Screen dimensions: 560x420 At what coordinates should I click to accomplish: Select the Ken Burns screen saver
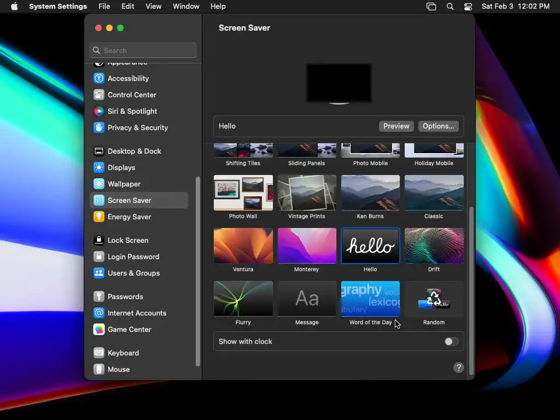pos(370,193)
